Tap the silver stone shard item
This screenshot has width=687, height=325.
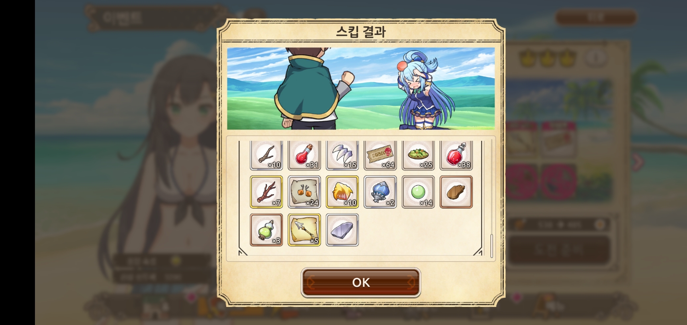342,230
